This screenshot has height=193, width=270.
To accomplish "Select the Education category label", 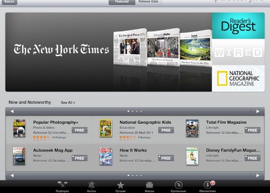I will (x=127, y=128).
